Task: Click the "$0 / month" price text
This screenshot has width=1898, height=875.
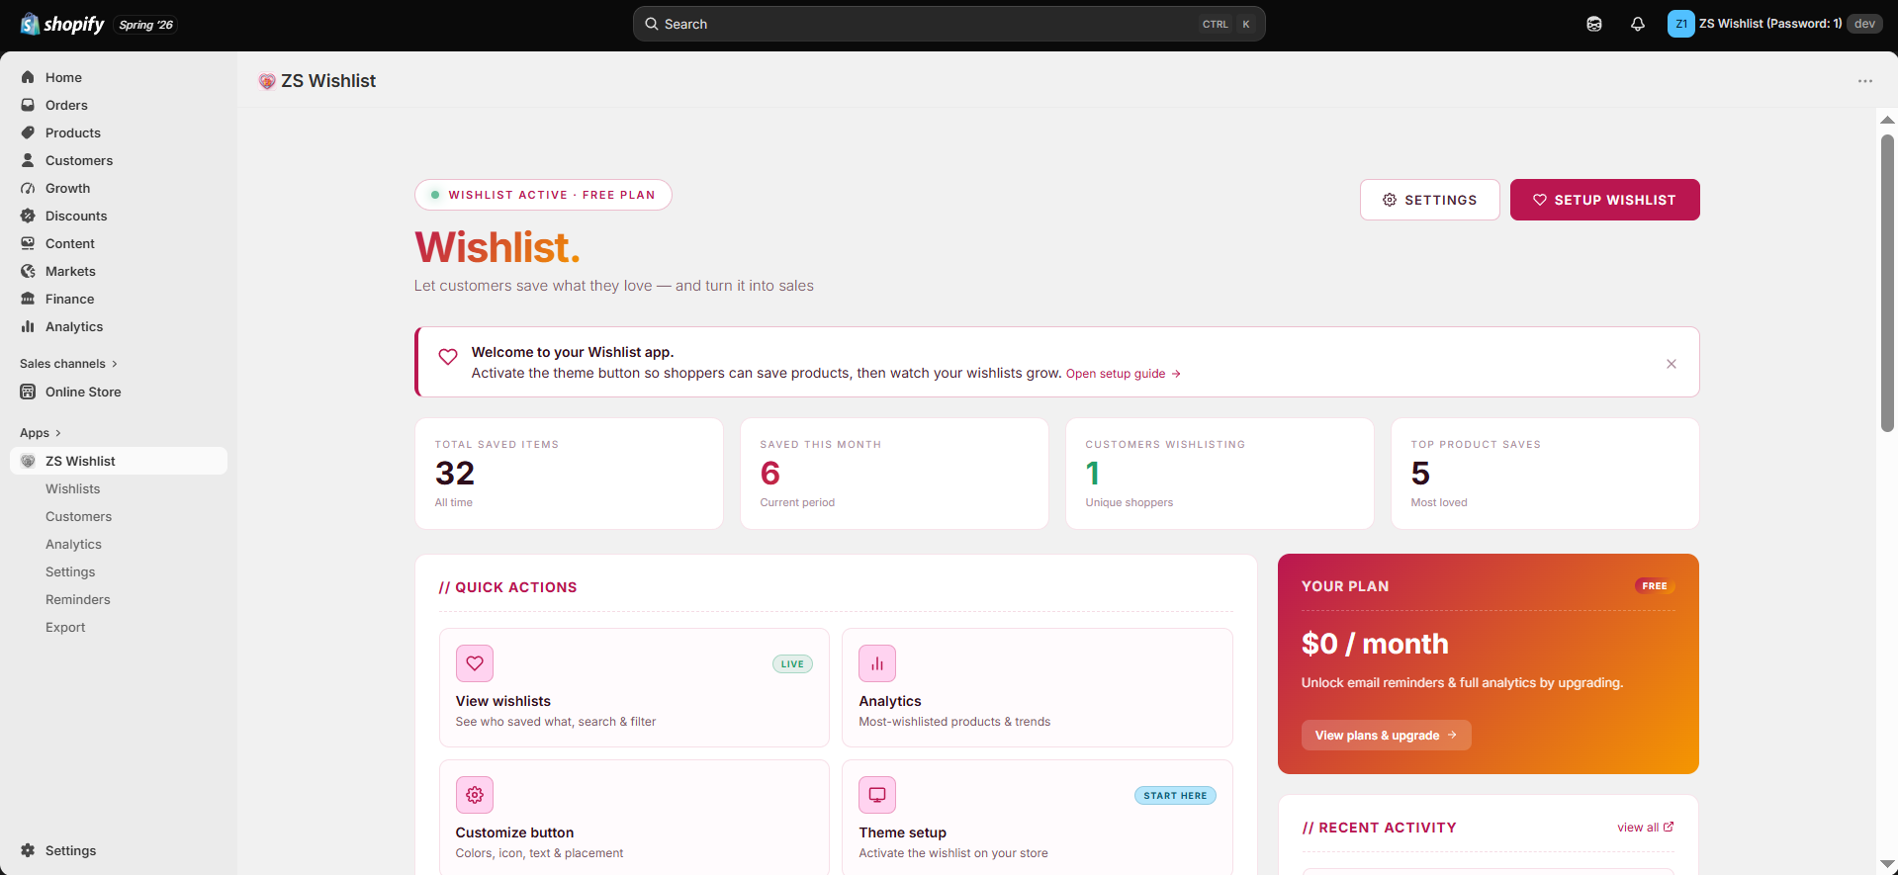Action: point(1375,644)
